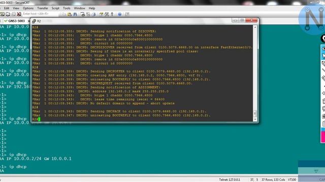
Task: Click the R2 window scrollbar thumb
Action: click(255, 113)
